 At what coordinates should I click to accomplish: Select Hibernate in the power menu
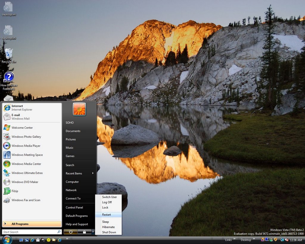108,227
